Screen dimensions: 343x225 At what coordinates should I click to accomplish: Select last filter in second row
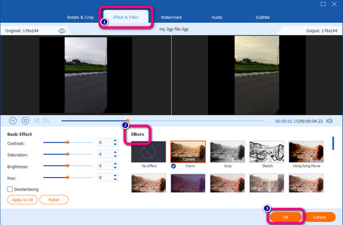coord(306,183)
